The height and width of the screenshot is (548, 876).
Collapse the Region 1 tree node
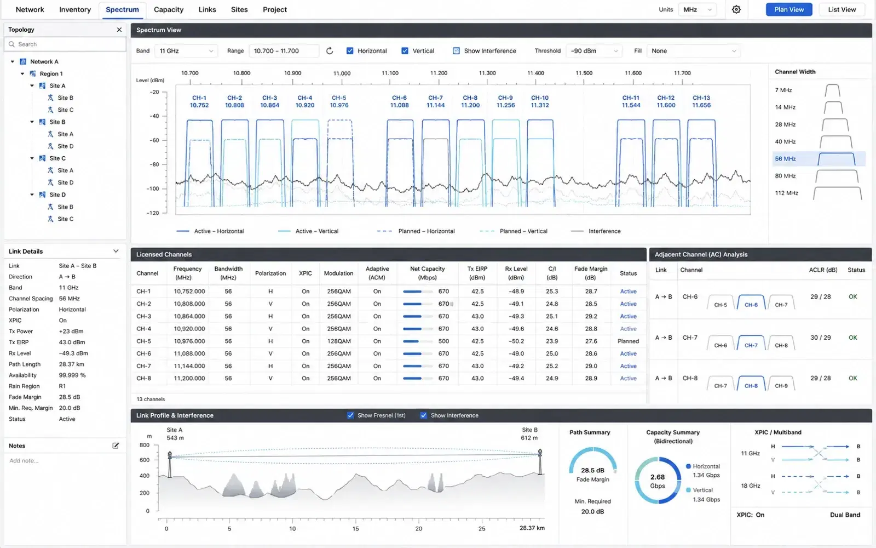(x=22, y=74)
